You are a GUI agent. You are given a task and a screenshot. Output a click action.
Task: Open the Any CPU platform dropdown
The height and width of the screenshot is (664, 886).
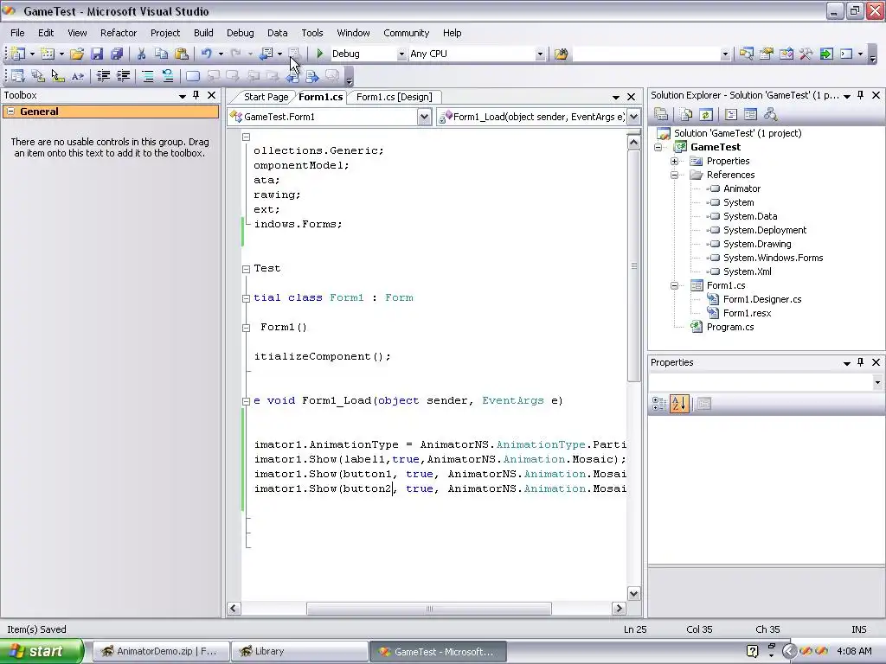pyautogui.click(x=540, y=54)
